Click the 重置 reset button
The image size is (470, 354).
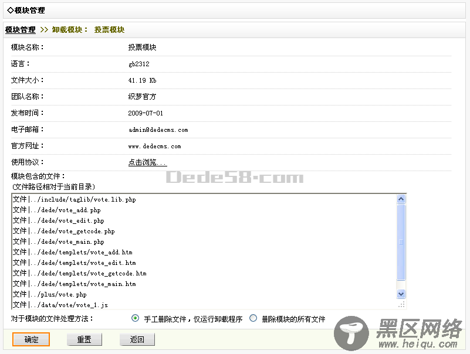coord(84,339)
